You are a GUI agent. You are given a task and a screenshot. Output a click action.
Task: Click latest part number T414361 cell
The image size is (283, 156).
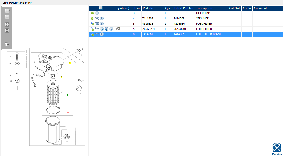tap(184, 34)
